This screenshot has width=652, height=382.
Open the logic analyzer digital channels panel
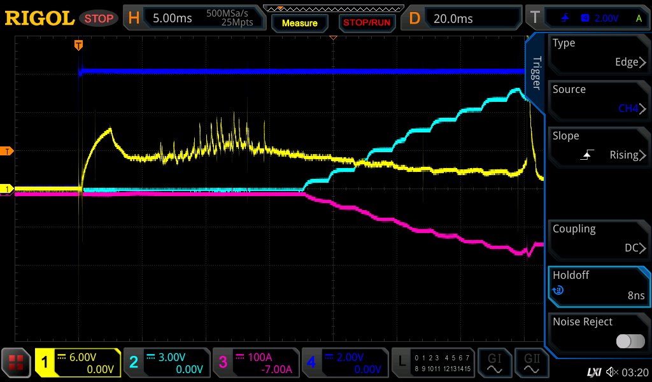[x=433, y=363]
